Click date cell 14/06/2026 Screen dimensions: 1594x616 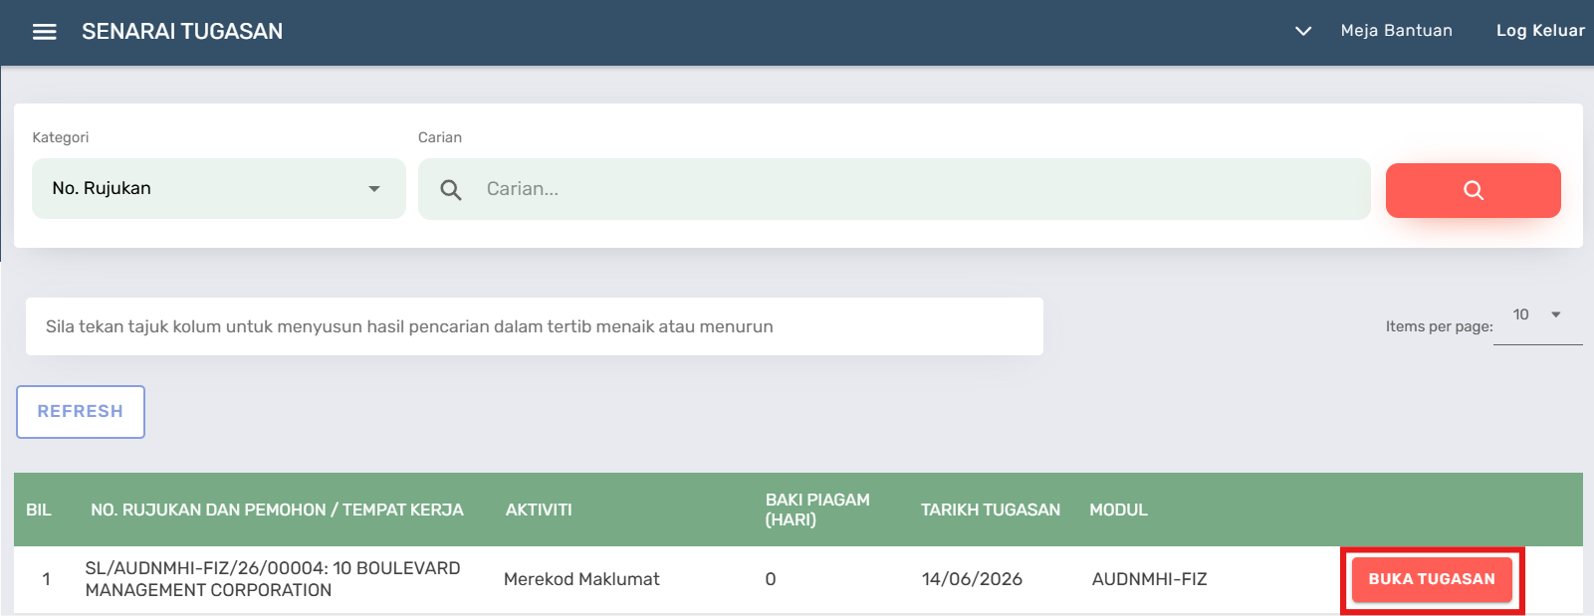point(972,579)
